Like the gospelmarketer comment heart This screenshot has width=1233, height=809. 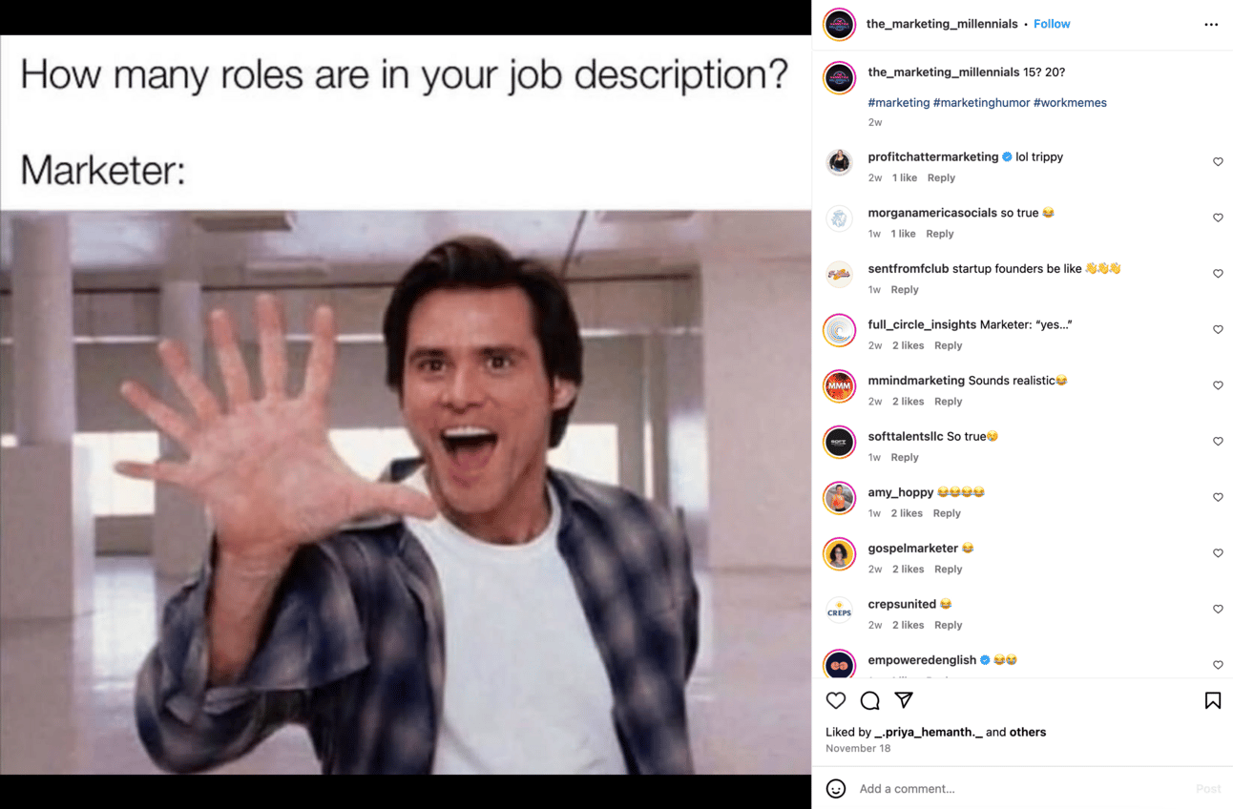[1218, 553]
